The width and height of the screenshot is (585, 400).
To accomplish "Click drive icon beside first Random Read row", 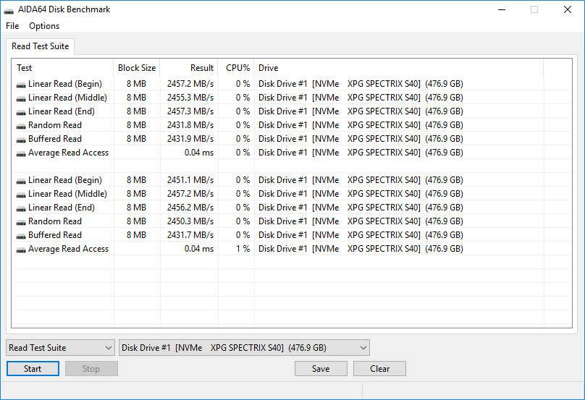I will tap(21, 125).
